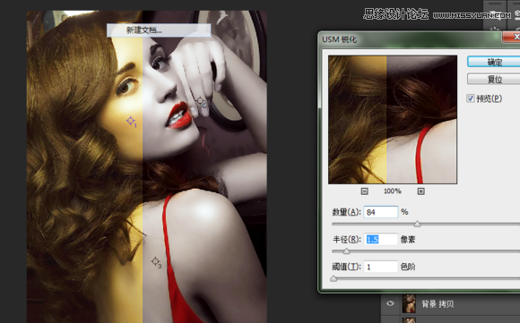Select the 背景 拷贝 layer name
This screenshot has width=520, height=323.
438,304
